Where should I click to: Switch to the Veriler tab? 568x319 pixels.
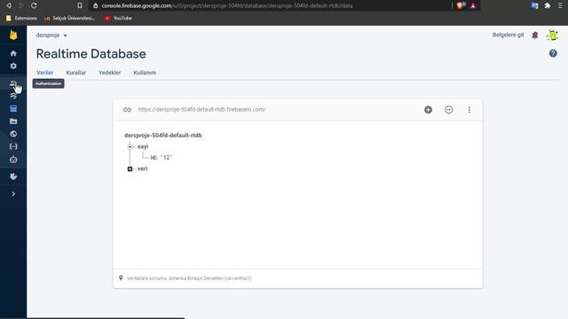tap(45, 73)
